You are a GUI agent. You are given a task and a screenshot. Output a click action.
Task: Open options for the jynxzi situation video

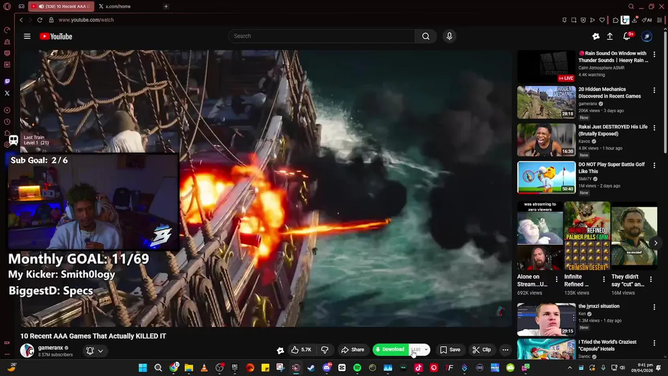pos(654,307)
